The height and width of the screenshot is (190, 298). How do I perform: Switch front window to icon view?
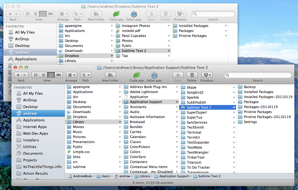pos(36,75)
